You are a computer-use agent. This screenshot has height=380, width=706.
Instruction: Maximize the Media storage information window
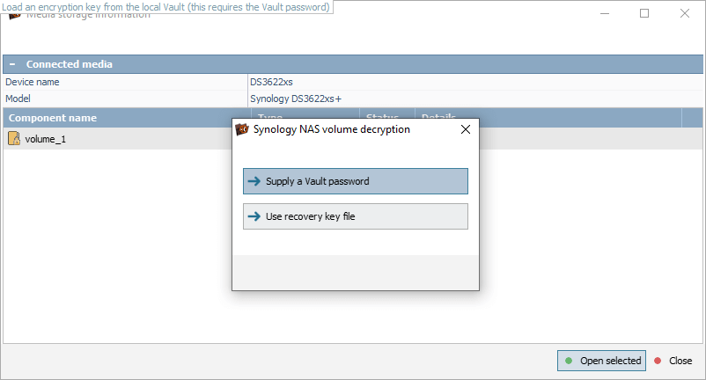coord(644,13)
